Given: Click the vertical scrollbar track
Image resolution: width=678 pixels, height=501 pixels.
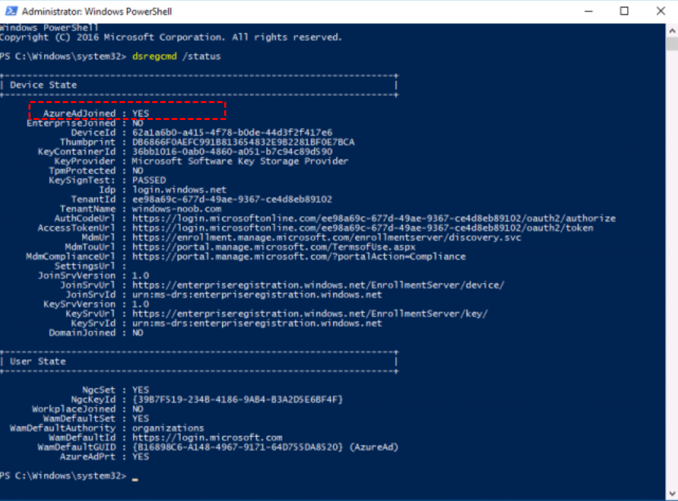Looking at the screenshot, I should coord(671,271).
